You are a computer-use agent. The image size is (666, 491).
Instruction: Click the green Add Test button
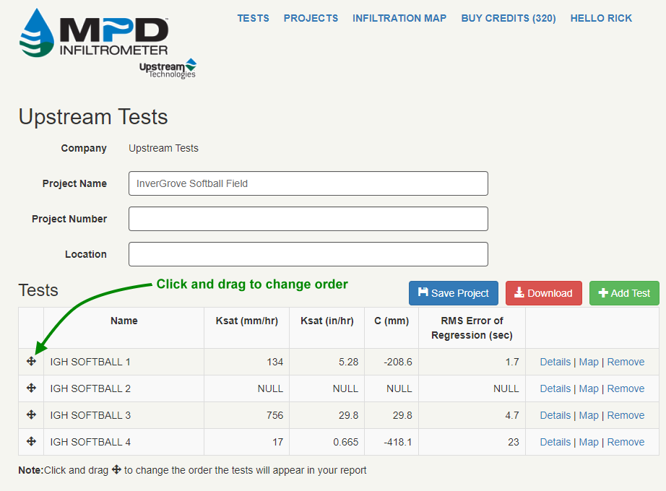624,293
